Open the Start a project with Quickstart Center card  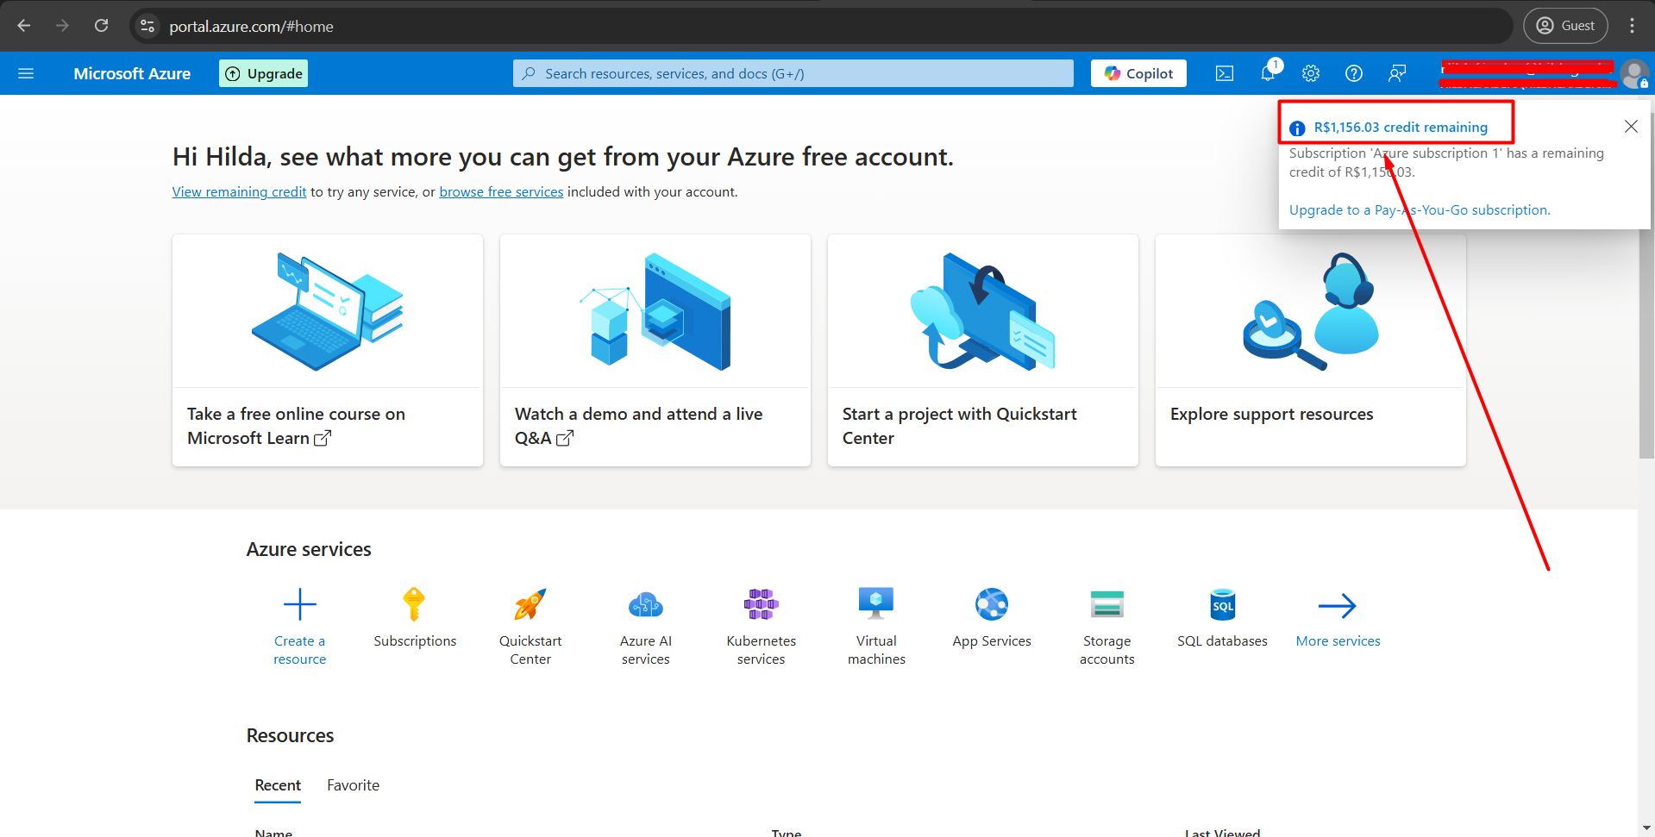(x=983, y=350)
